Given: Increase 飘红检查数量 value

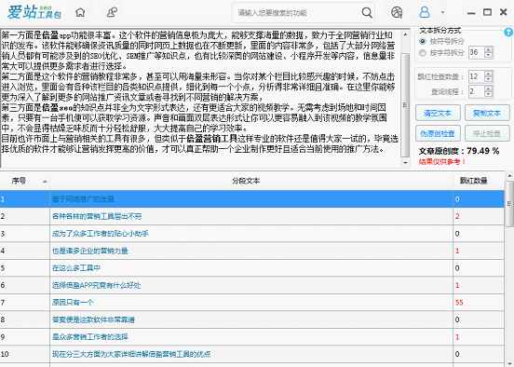Looking at the screenshot, I should pos(489,74).
